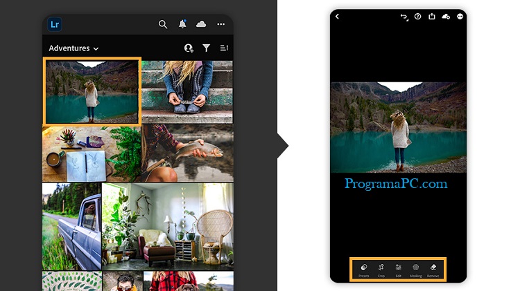The width and height of the screenshot is (520, 291).
Task: Go back using the left chevron
Action: (x=337, y=16)
